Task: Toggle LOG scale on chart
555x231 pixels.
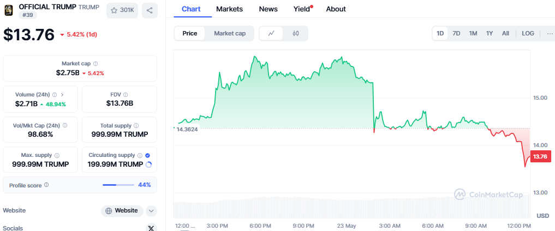Action: click(528, 34)
